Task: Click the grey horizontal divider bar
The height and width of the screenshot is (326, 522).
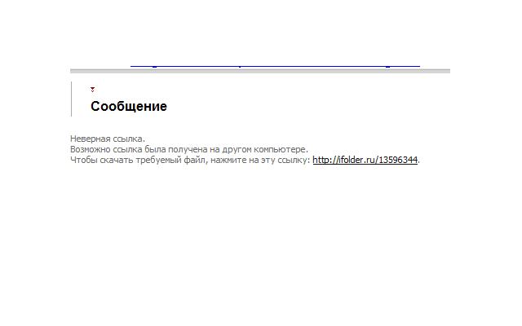Action: pos(260,71)
